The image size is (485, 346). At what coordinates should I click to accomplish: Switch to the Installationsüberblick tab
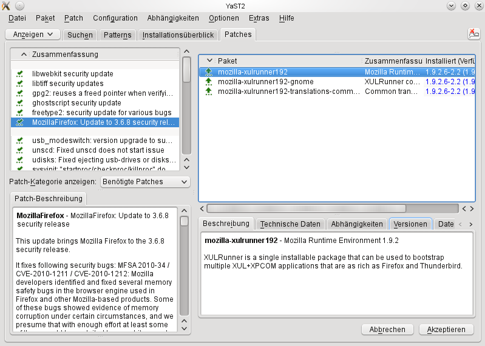pyautogui.click(x=178, y=35)
